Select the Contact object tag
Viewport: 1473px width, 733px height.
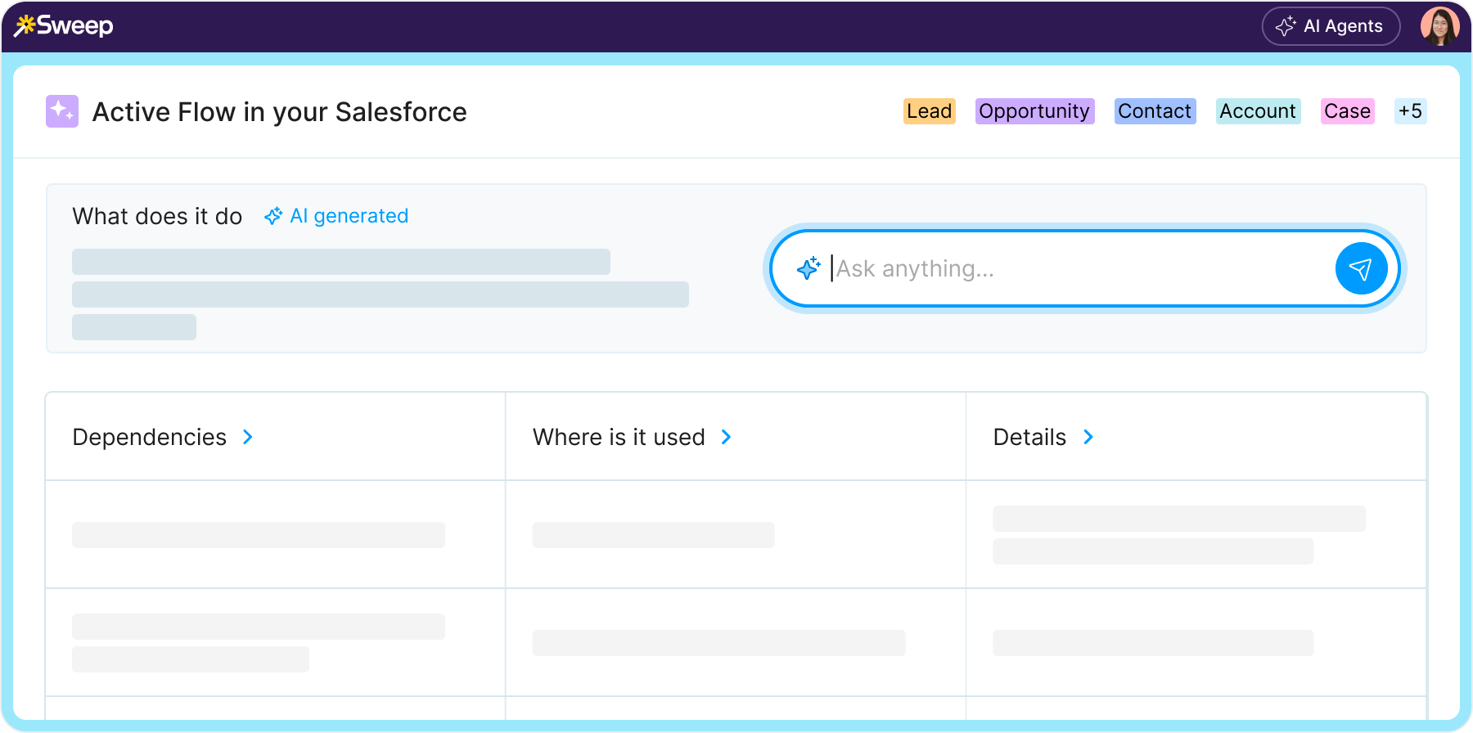click(1155, 111)
